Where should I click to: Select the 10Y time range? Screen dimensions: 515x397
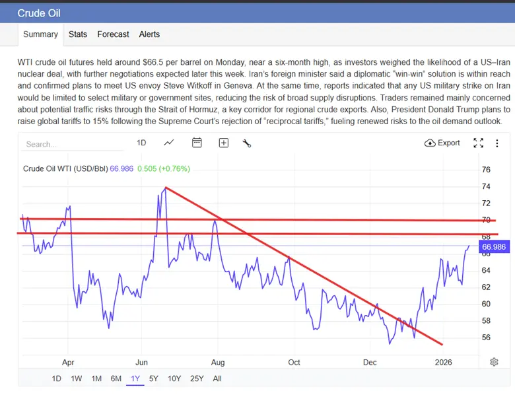(x=174, y=379)
